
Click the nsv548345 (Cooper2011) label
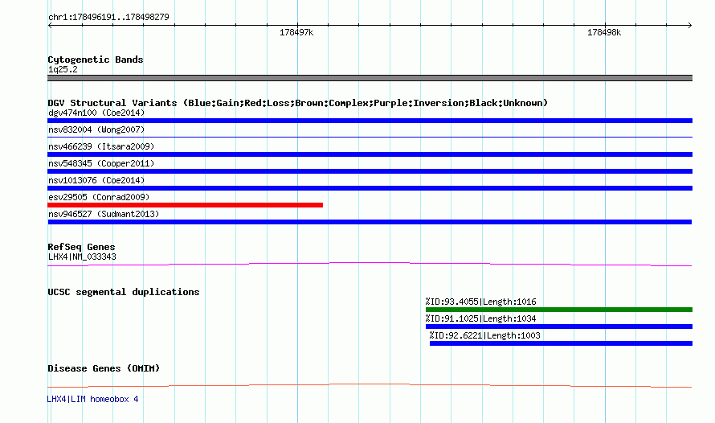coord(101,163)
